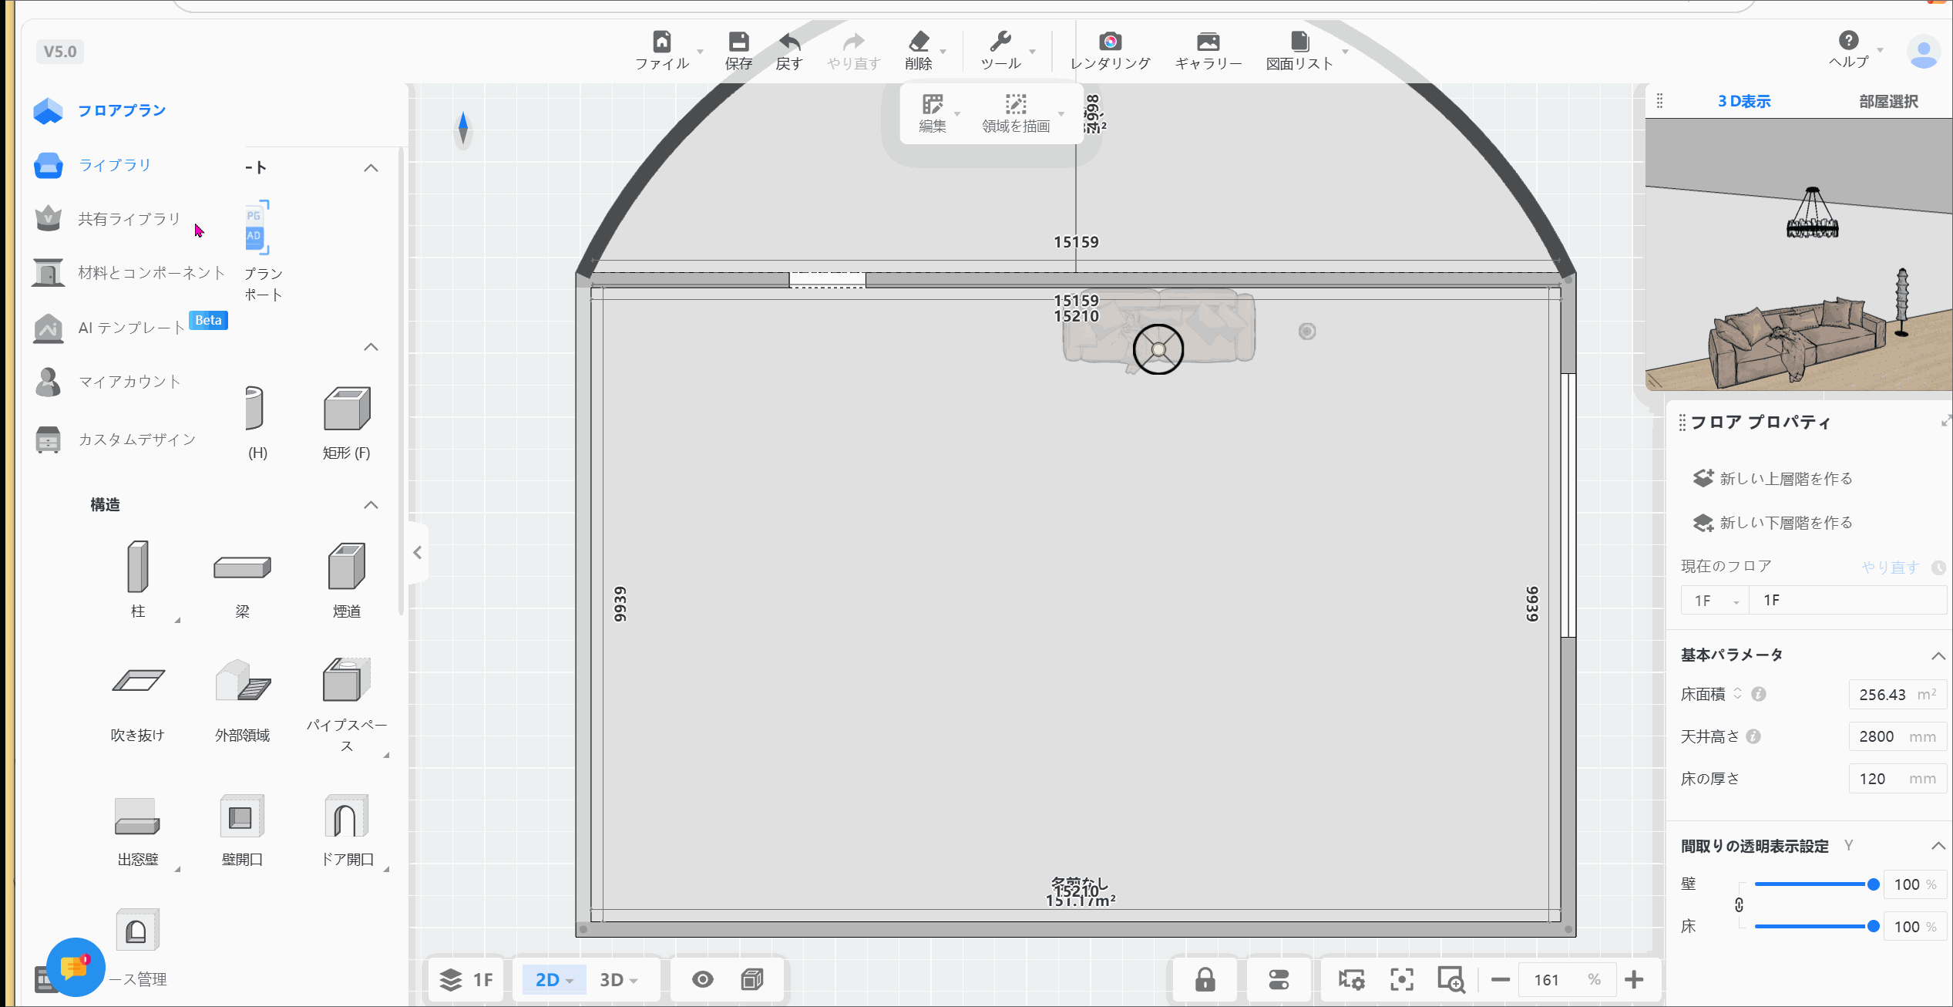The width and height of the screenshot is (1953, 1007).
Task: Click the view settings gear icon
Action: click(x=1351, y=980)
